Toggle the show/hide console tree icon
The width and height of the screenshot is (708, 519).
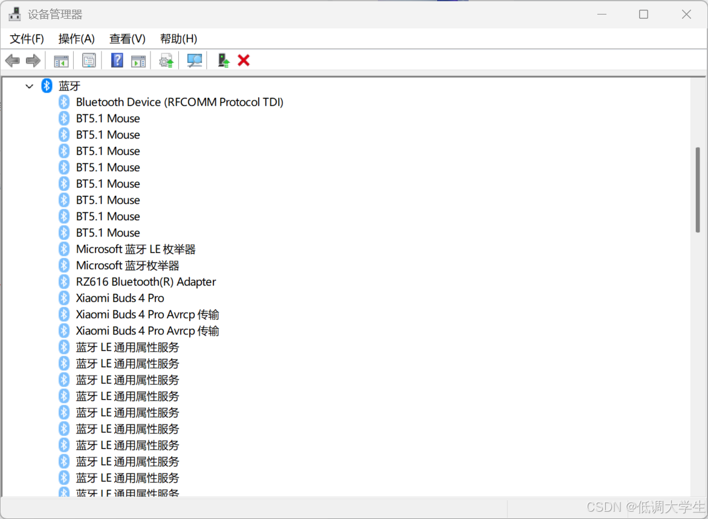pyautogui.click(x=61, y=60)
